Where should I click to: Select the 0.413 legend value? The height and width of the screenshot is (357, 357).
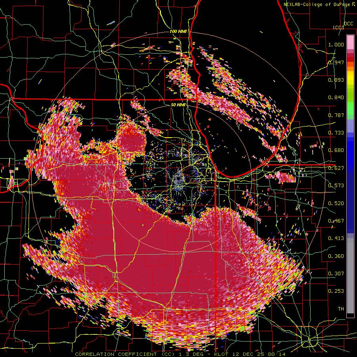point(336,238)
